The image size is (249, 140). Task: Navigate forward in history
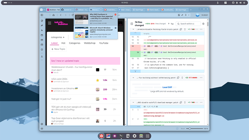[66, 15]
